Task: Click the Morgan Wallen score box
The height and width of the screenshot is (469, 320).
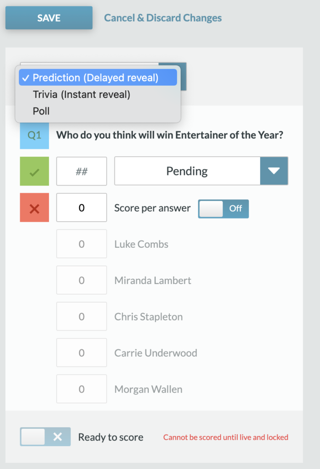Action: point(81,389)
